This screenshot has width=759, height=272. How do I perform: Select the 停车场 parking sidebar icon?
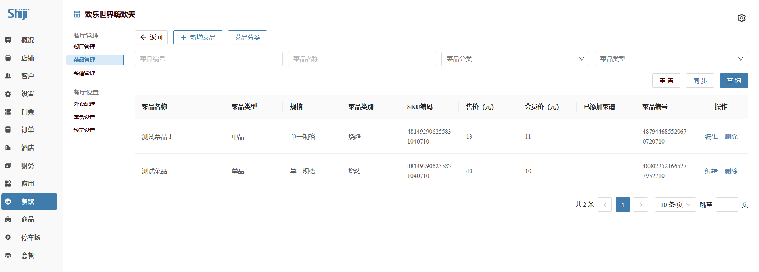point(8,238)
